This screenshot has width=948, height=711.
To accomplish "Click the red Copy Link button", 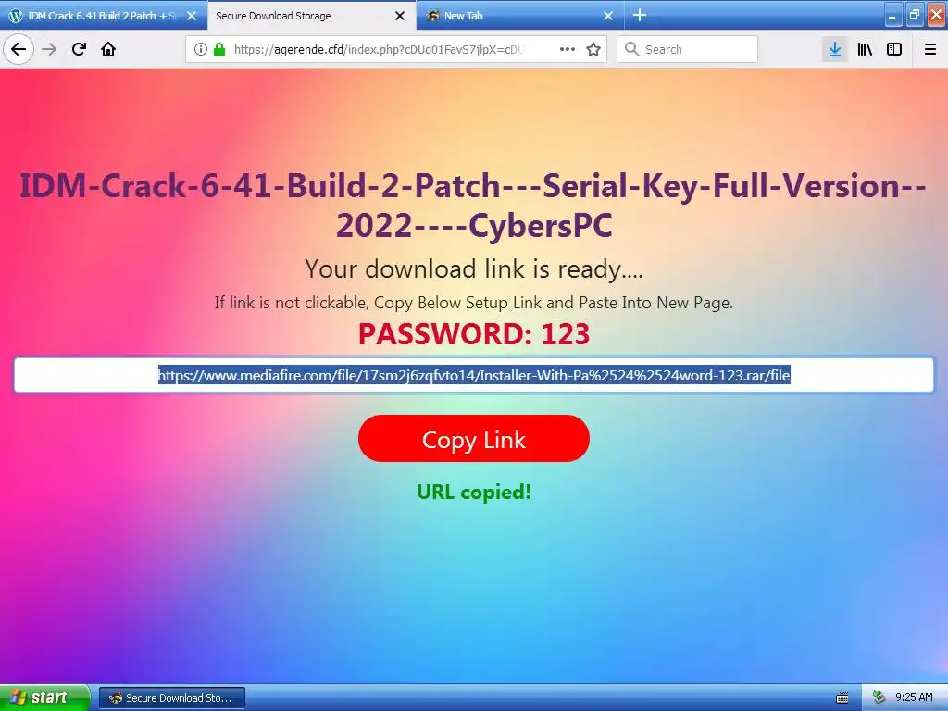I will pyautogui.click(x=473, y=439).
